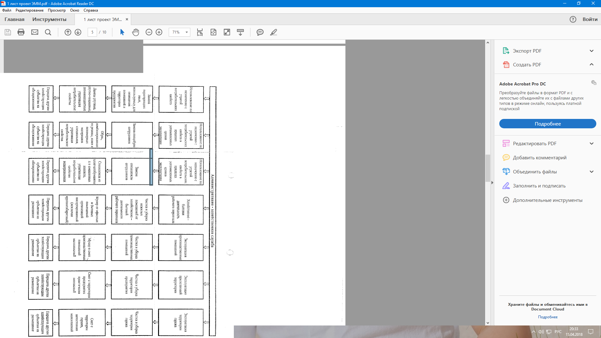This screenshot has width=601, height=338.
Task: Click the Print file icon
Action: [21, 32]
